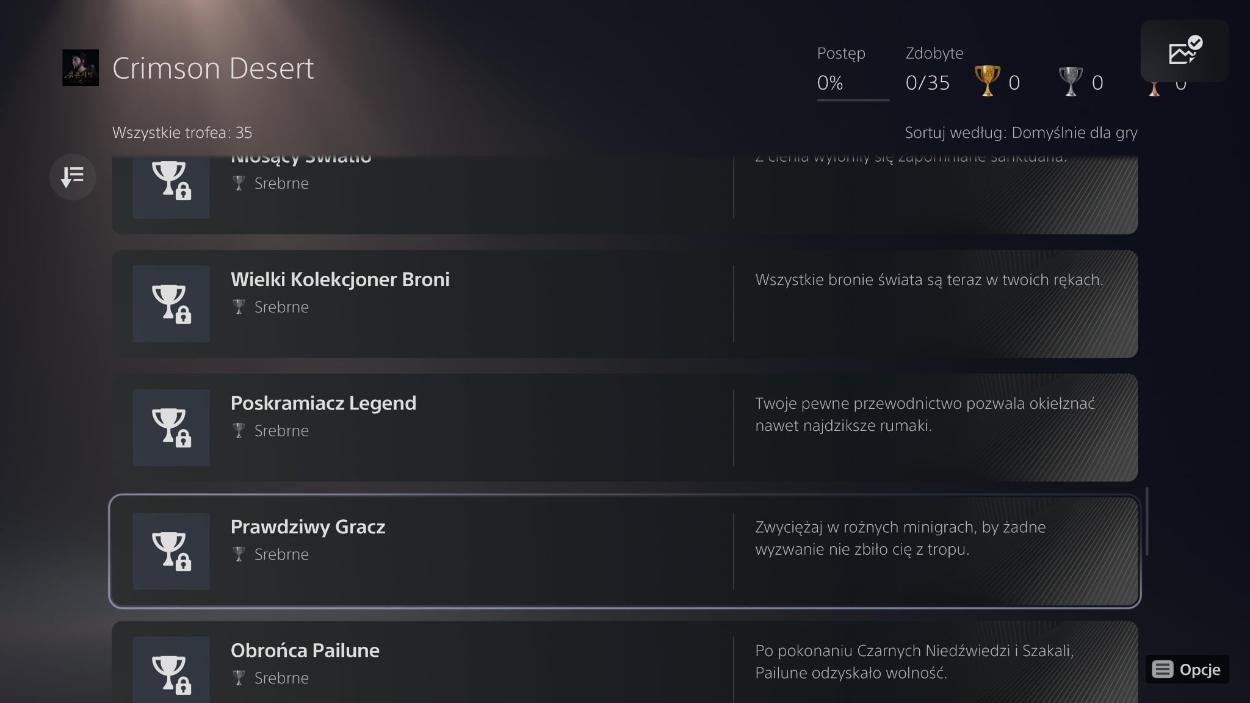The image size is (1250, 703).
Task: Click the 'Wszystkie trofea: 35' label
Action: pos(182,132)
